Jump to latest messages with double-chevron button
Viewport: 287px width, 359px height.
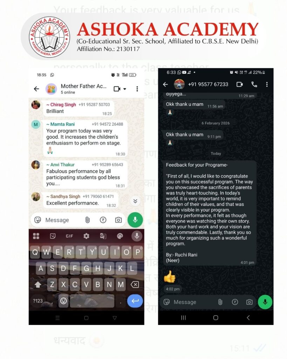[135, 201]
